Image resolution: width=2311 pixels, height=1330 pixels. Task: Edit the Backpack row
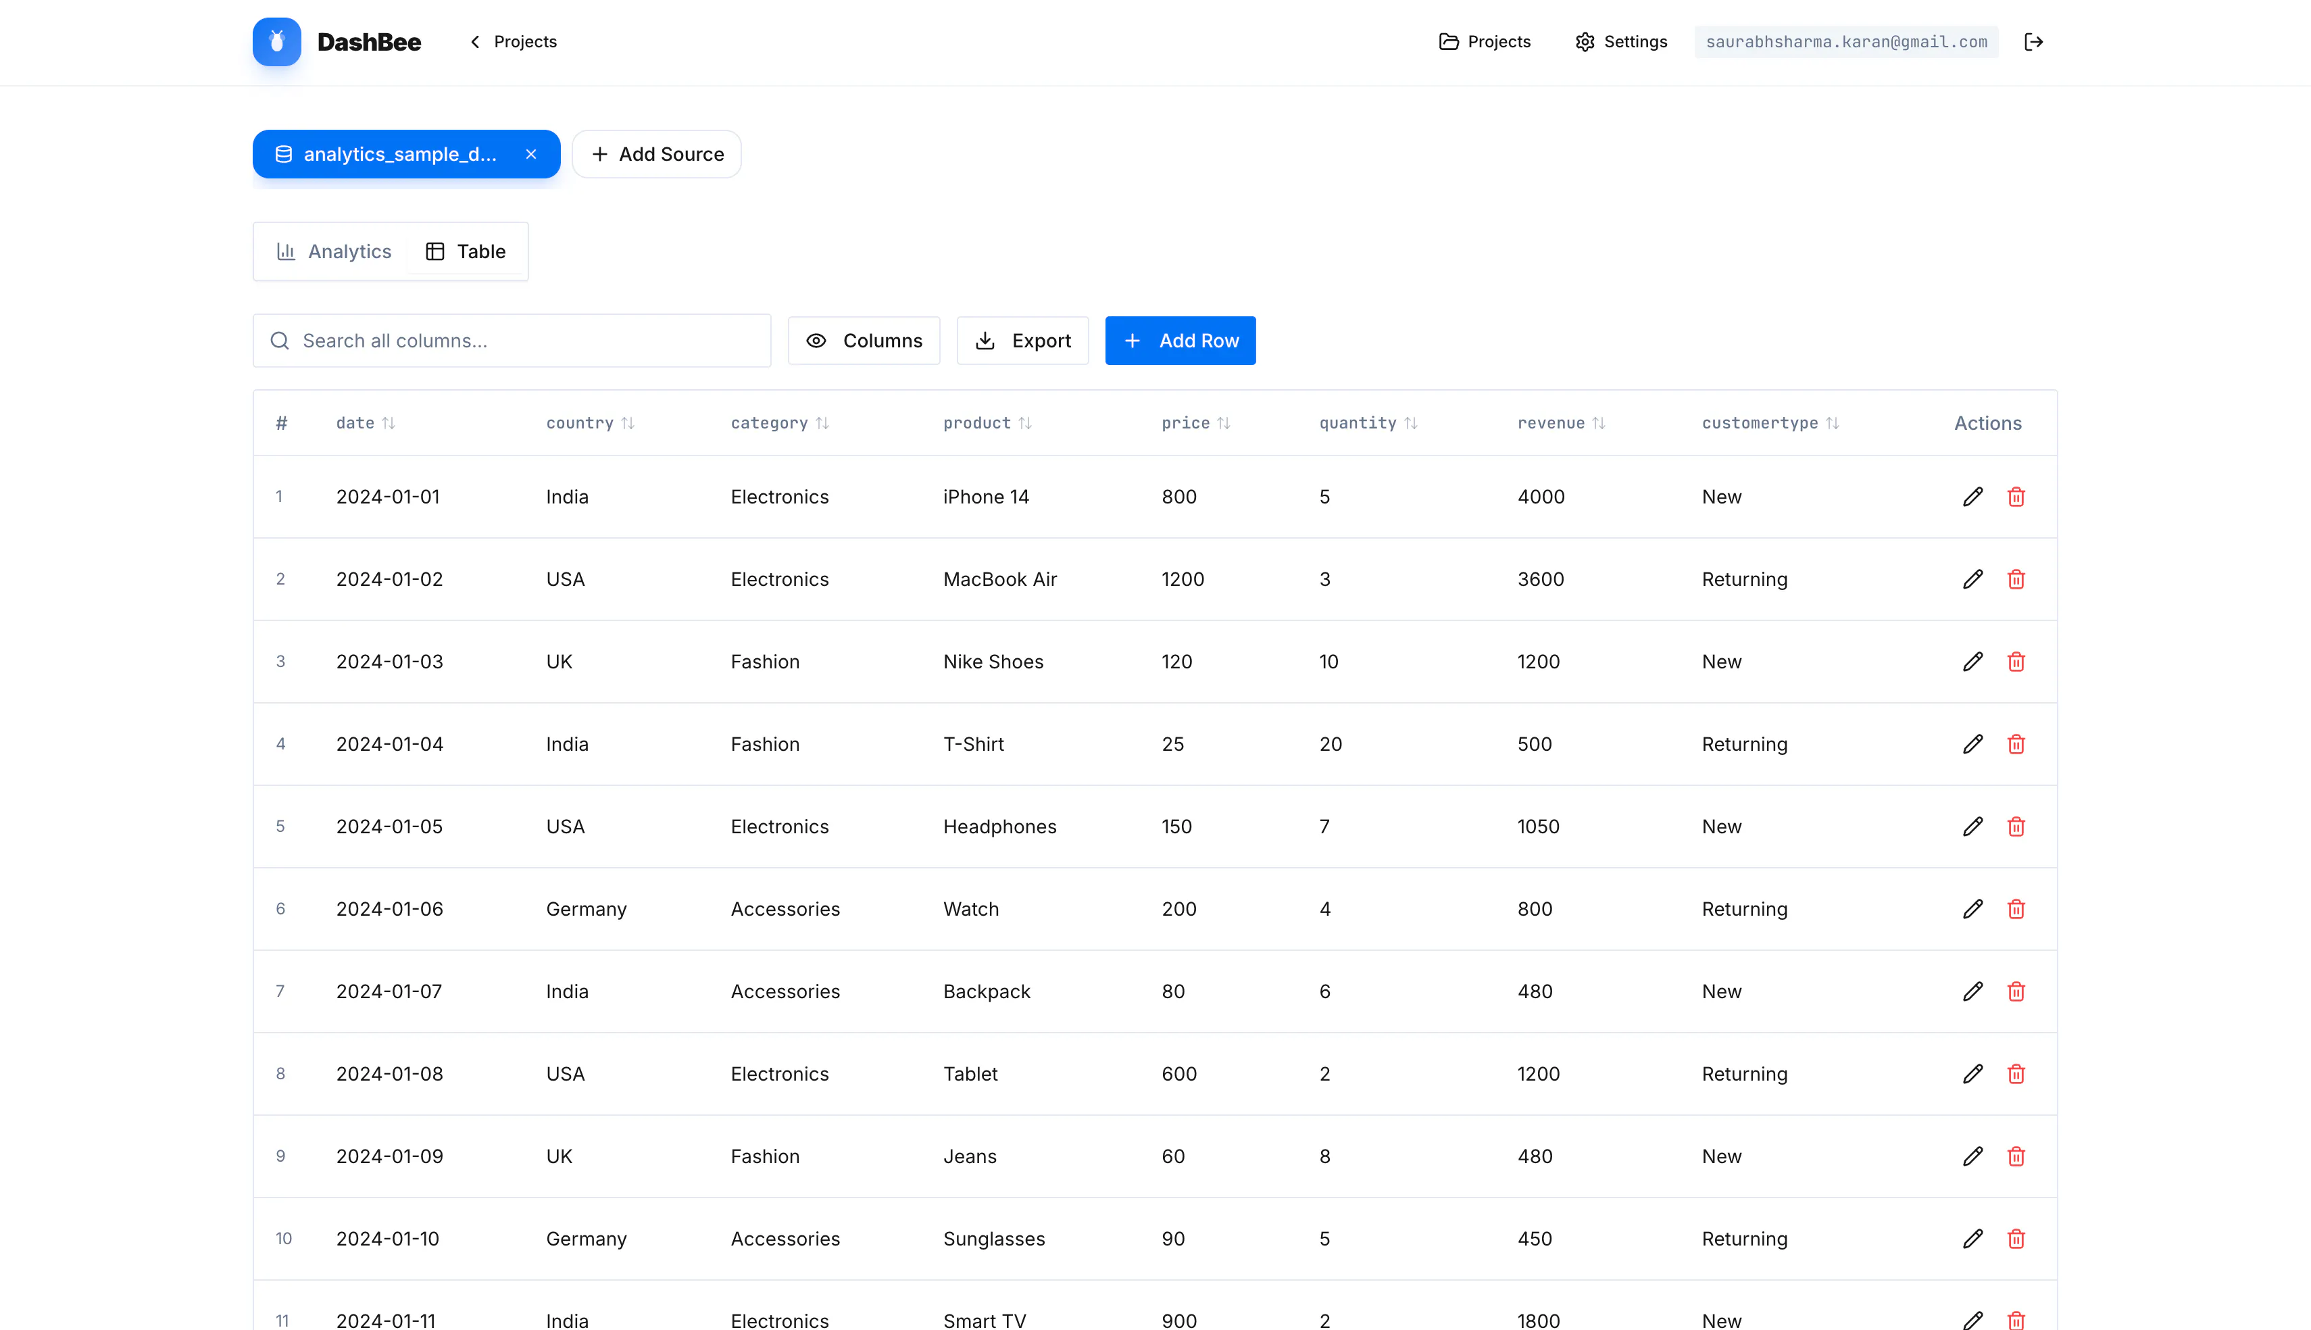tap(1973, 991)
